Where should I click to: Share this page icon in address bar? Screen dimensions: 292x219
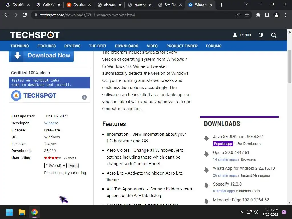(238, 15)
